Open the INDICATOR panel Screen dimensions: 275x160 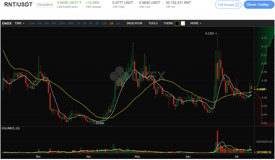[x=134, y=23]
